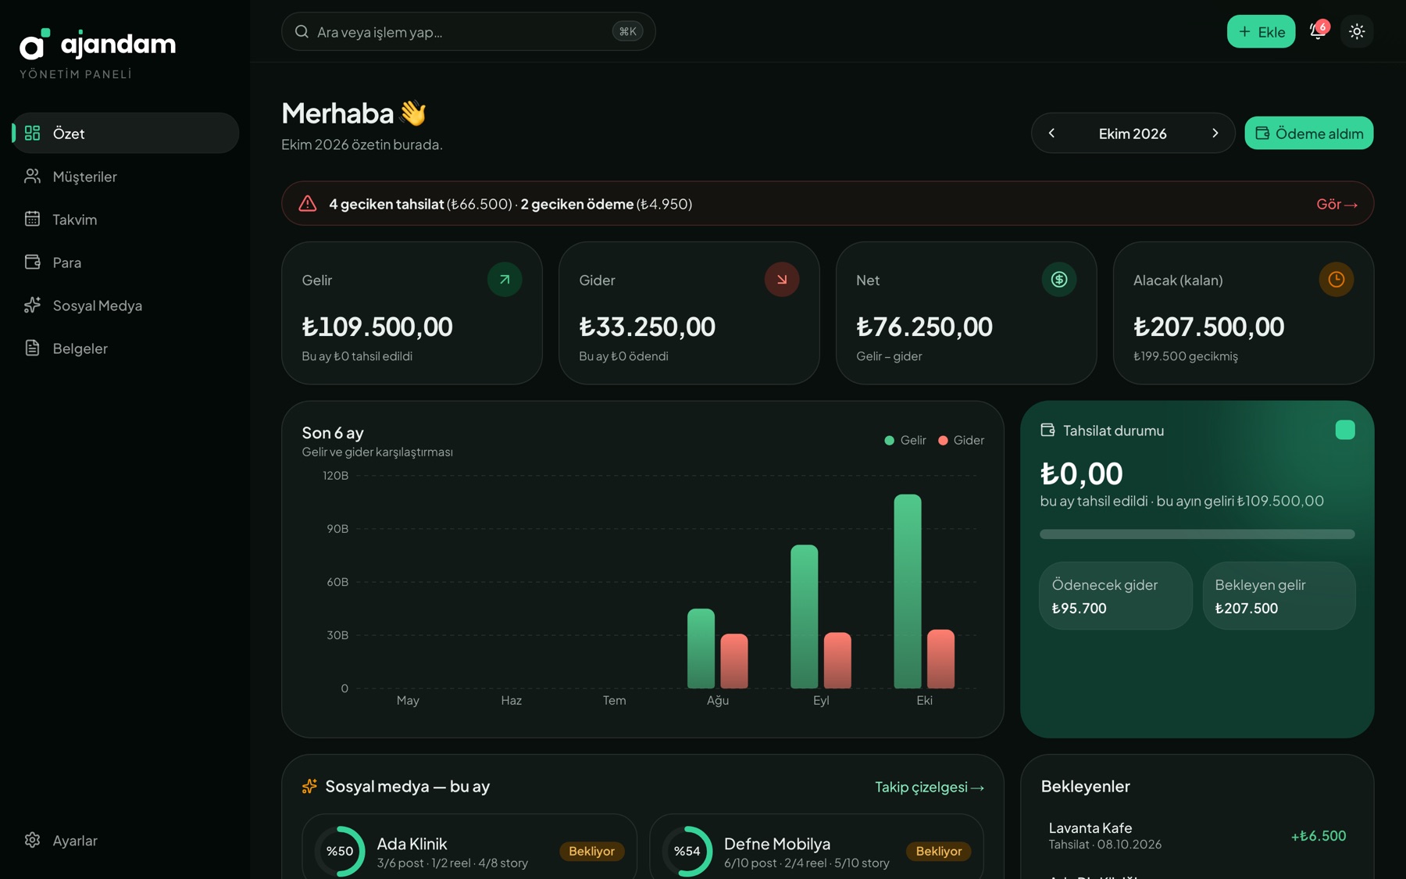Open Takip çizelgesi link
Screen dimensions: 1406x879
[x=930, y=787]
